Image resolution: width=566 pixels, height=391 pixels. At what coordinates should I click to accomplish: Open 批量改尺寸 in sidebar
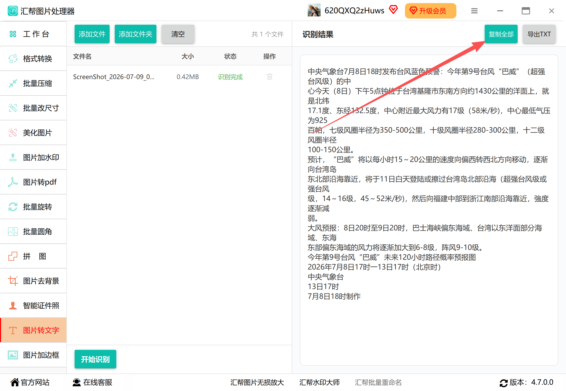point(33,108)
